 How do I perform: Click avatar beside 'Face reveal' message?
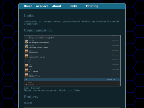27,56
